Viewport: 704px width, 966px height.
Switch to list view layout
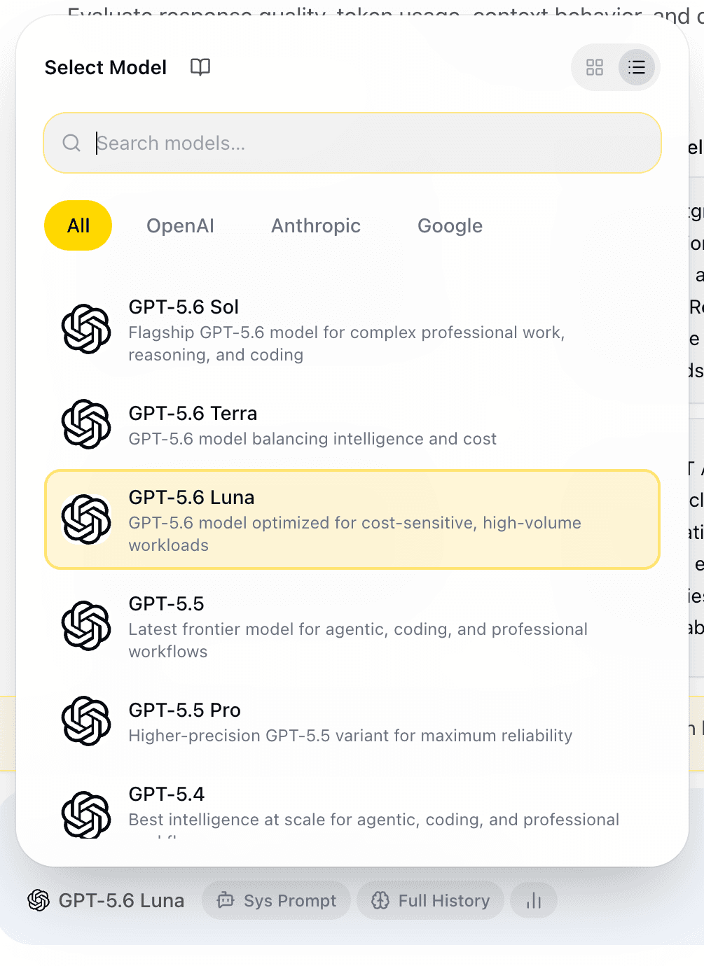click(x=637, y=67)
